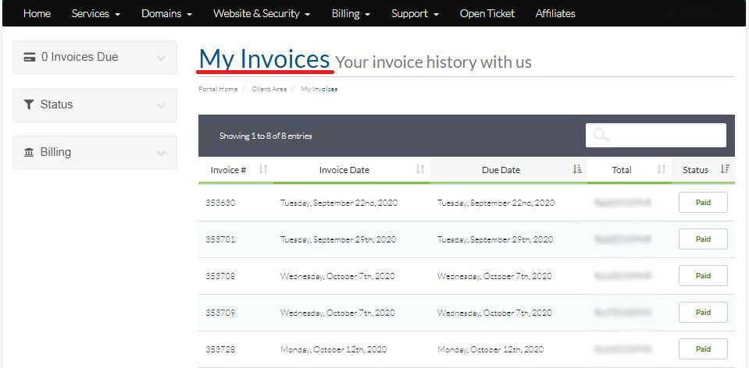Click the credit card icon beside Invoices Due
This screenshot has width=749, height=368.
[30, 57]
